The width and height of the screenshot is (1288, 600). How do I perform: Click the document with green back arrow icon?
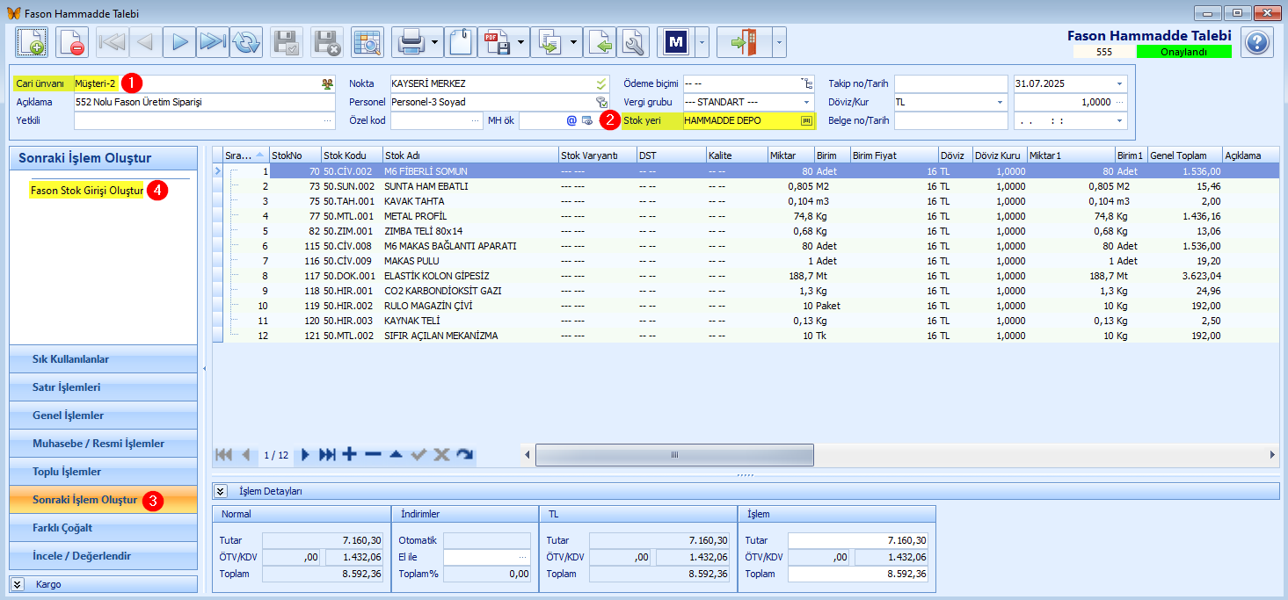[600, 42]
